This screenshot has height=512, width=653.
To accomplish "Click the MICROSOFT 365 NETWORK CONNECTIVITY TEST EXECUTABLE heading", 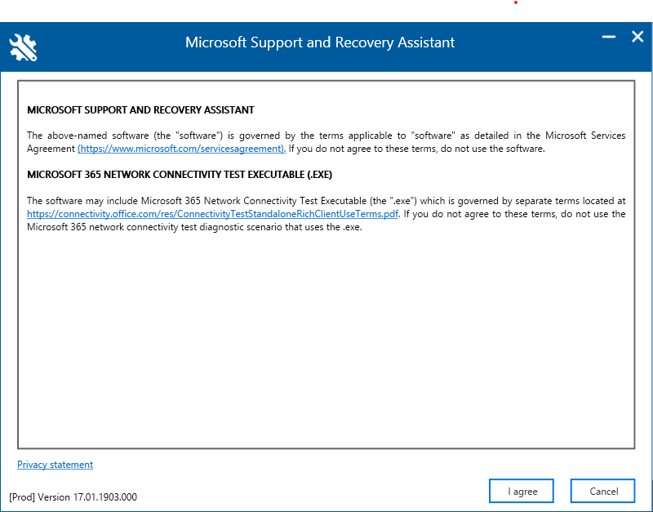I will click(180, 175).
